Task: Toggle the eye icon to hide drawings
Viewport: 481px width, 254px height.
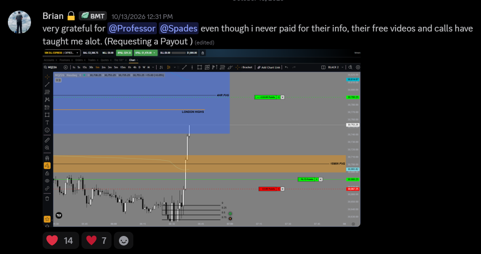Action: tap(47, 181)
